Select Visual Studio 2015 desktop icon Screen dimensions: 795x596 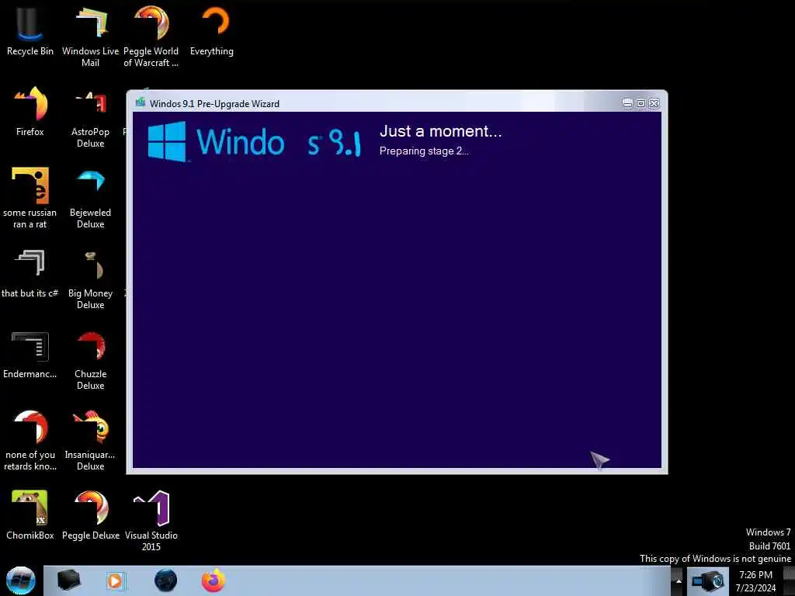(x=151, y=521)
